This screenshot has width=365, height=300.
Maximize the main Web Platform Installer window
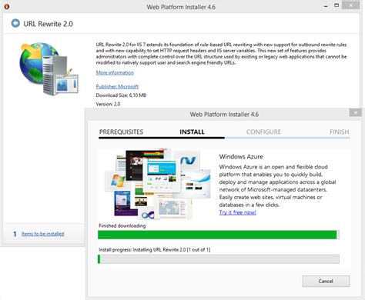coord(337,5)
